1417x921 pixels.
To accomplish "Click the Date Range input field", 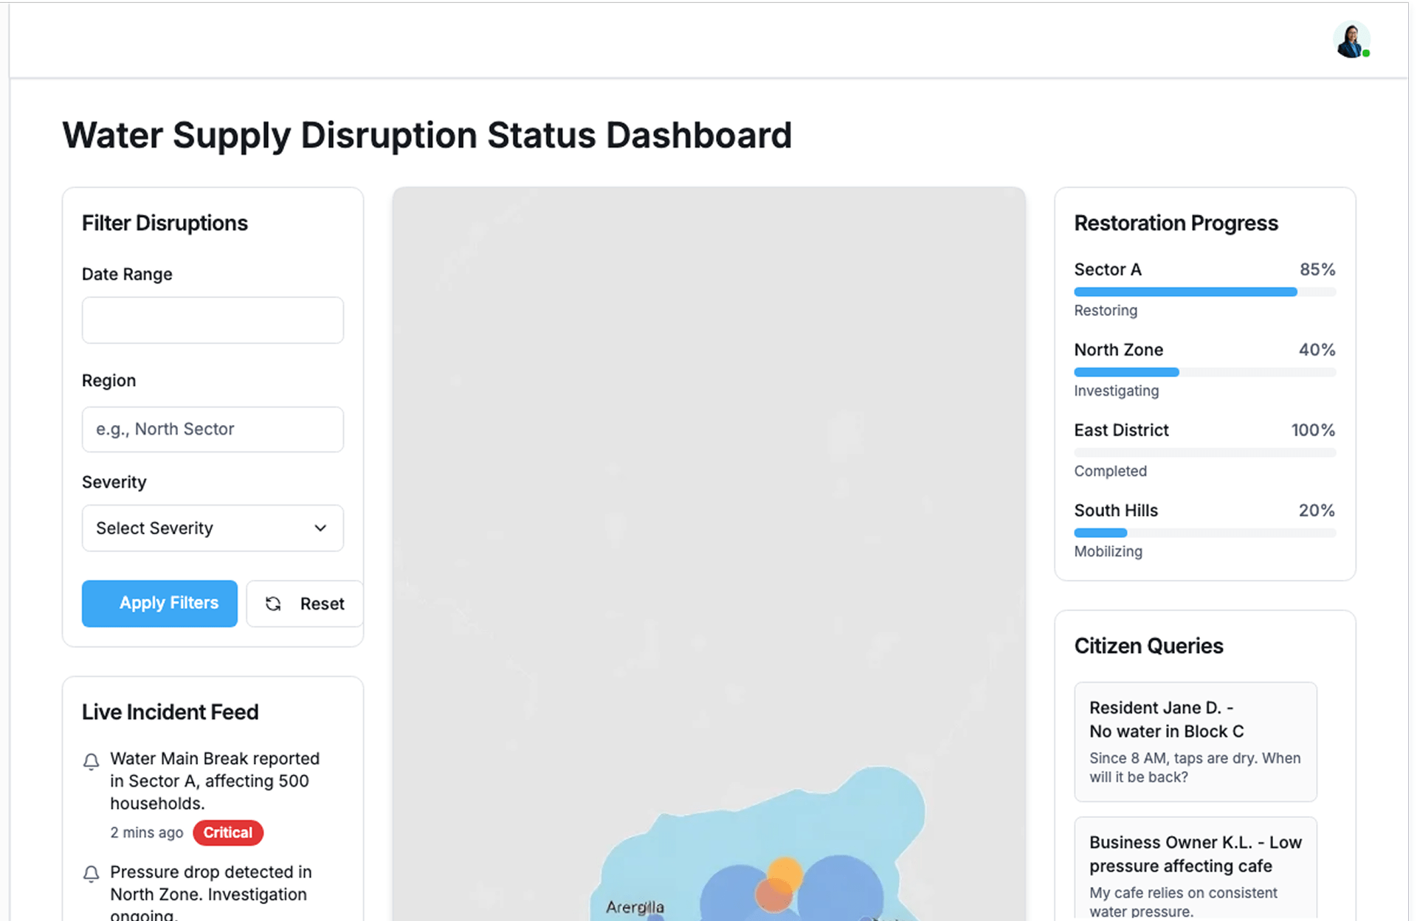I will coord(213,320).
